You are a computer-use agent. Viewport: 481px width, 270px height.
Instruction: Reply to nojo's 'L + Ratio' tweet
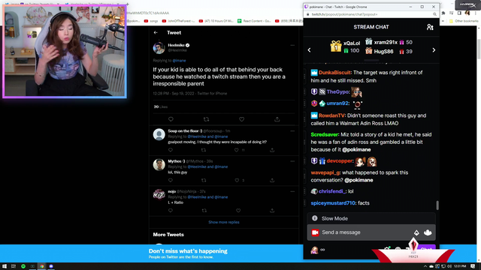click(x=171, y=211)
